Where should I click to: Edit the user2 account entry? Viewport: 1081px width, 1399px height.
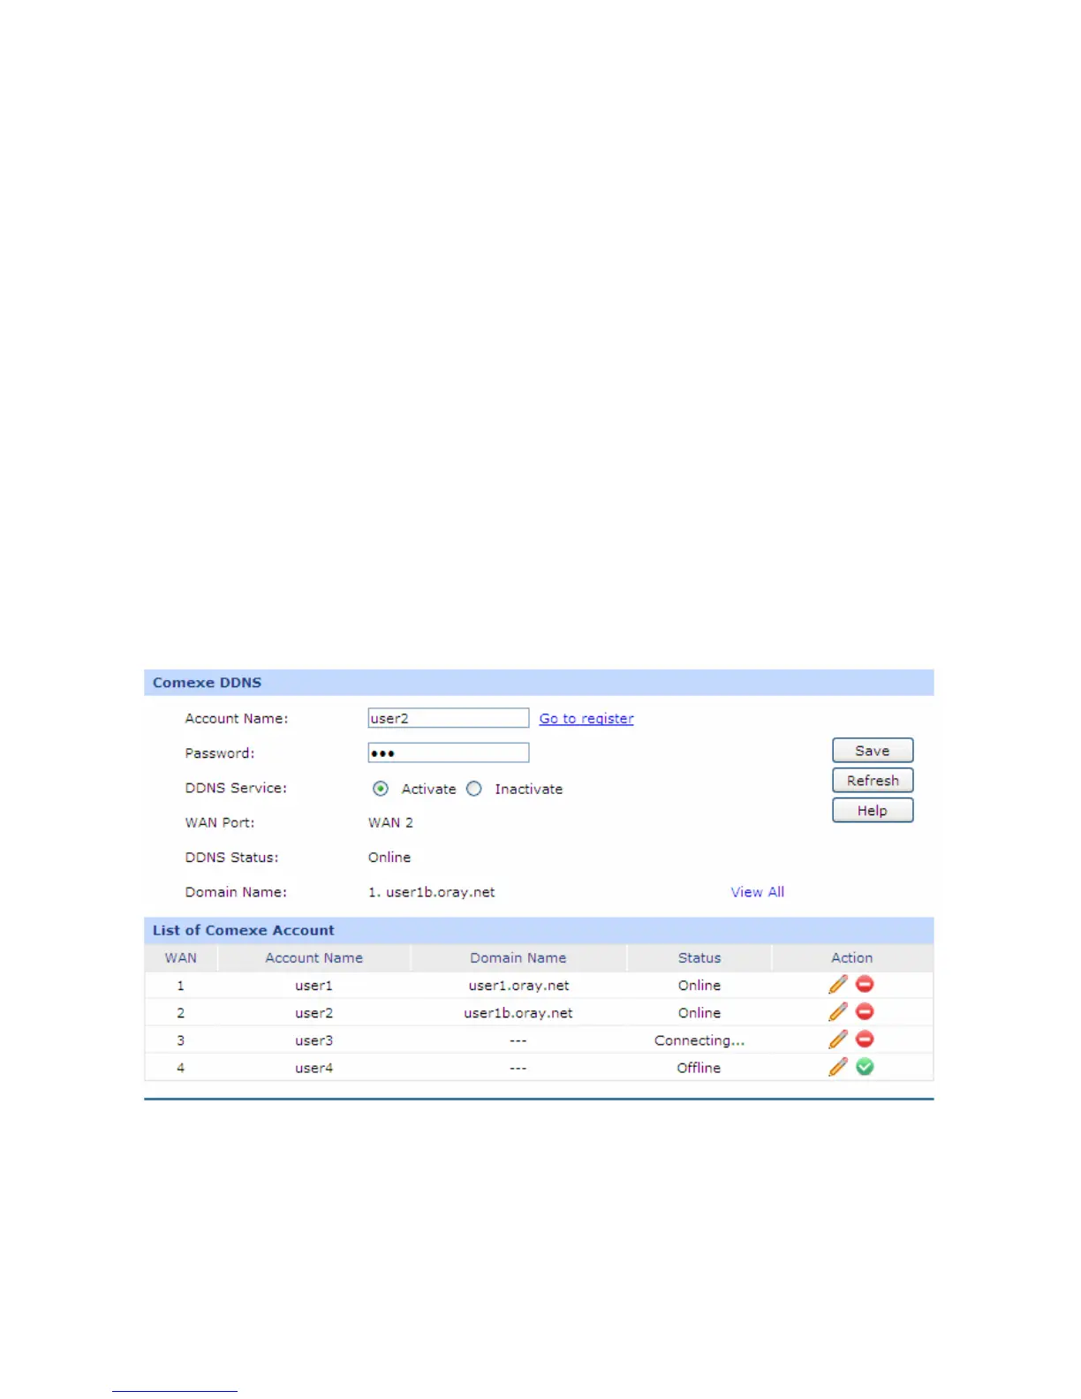coord(838,1011)
